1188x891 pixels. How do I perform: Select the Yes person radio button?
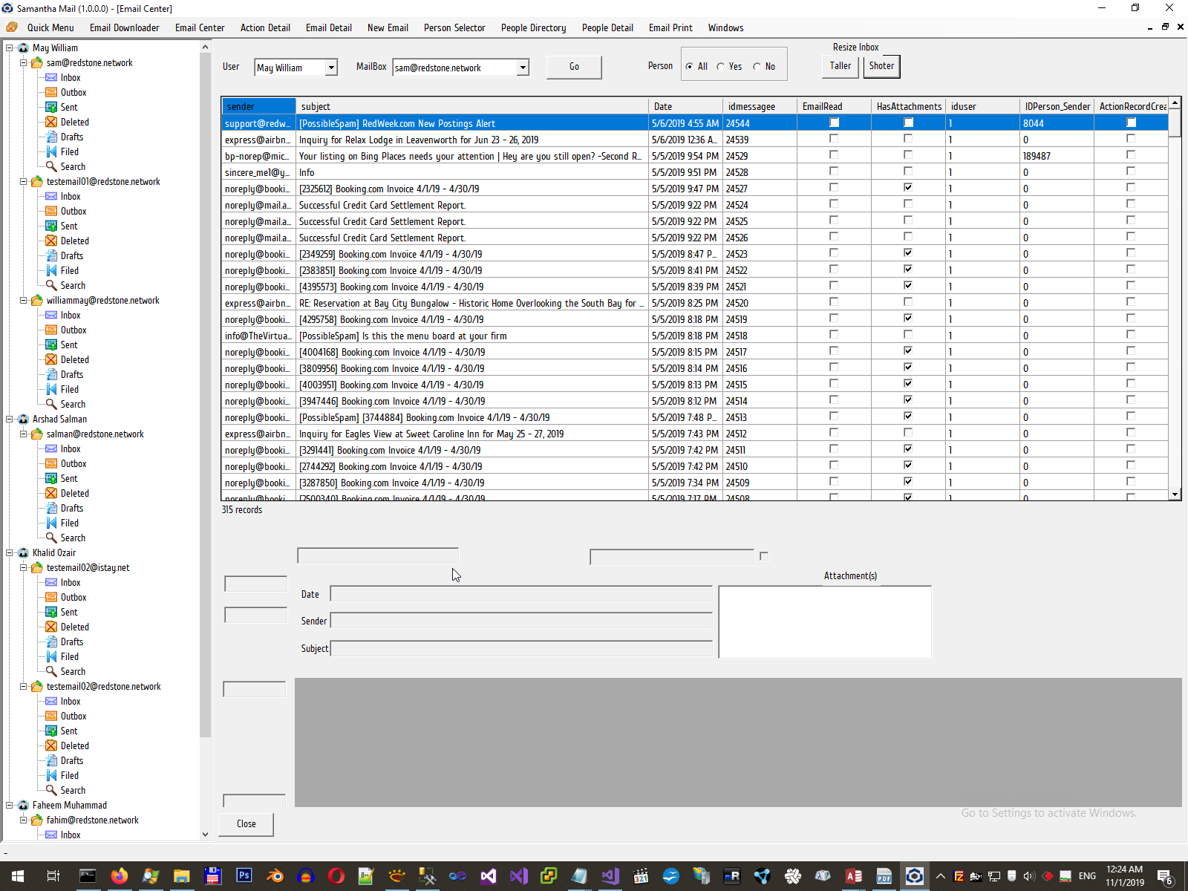coord(720,66)
